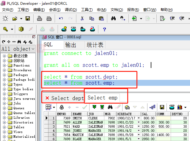Click the Undo arrow icon
Viewport: 190px width, 141px height.
point(61,18)
